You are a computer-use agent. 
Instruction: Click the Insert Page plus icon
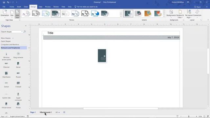(64, 112)
